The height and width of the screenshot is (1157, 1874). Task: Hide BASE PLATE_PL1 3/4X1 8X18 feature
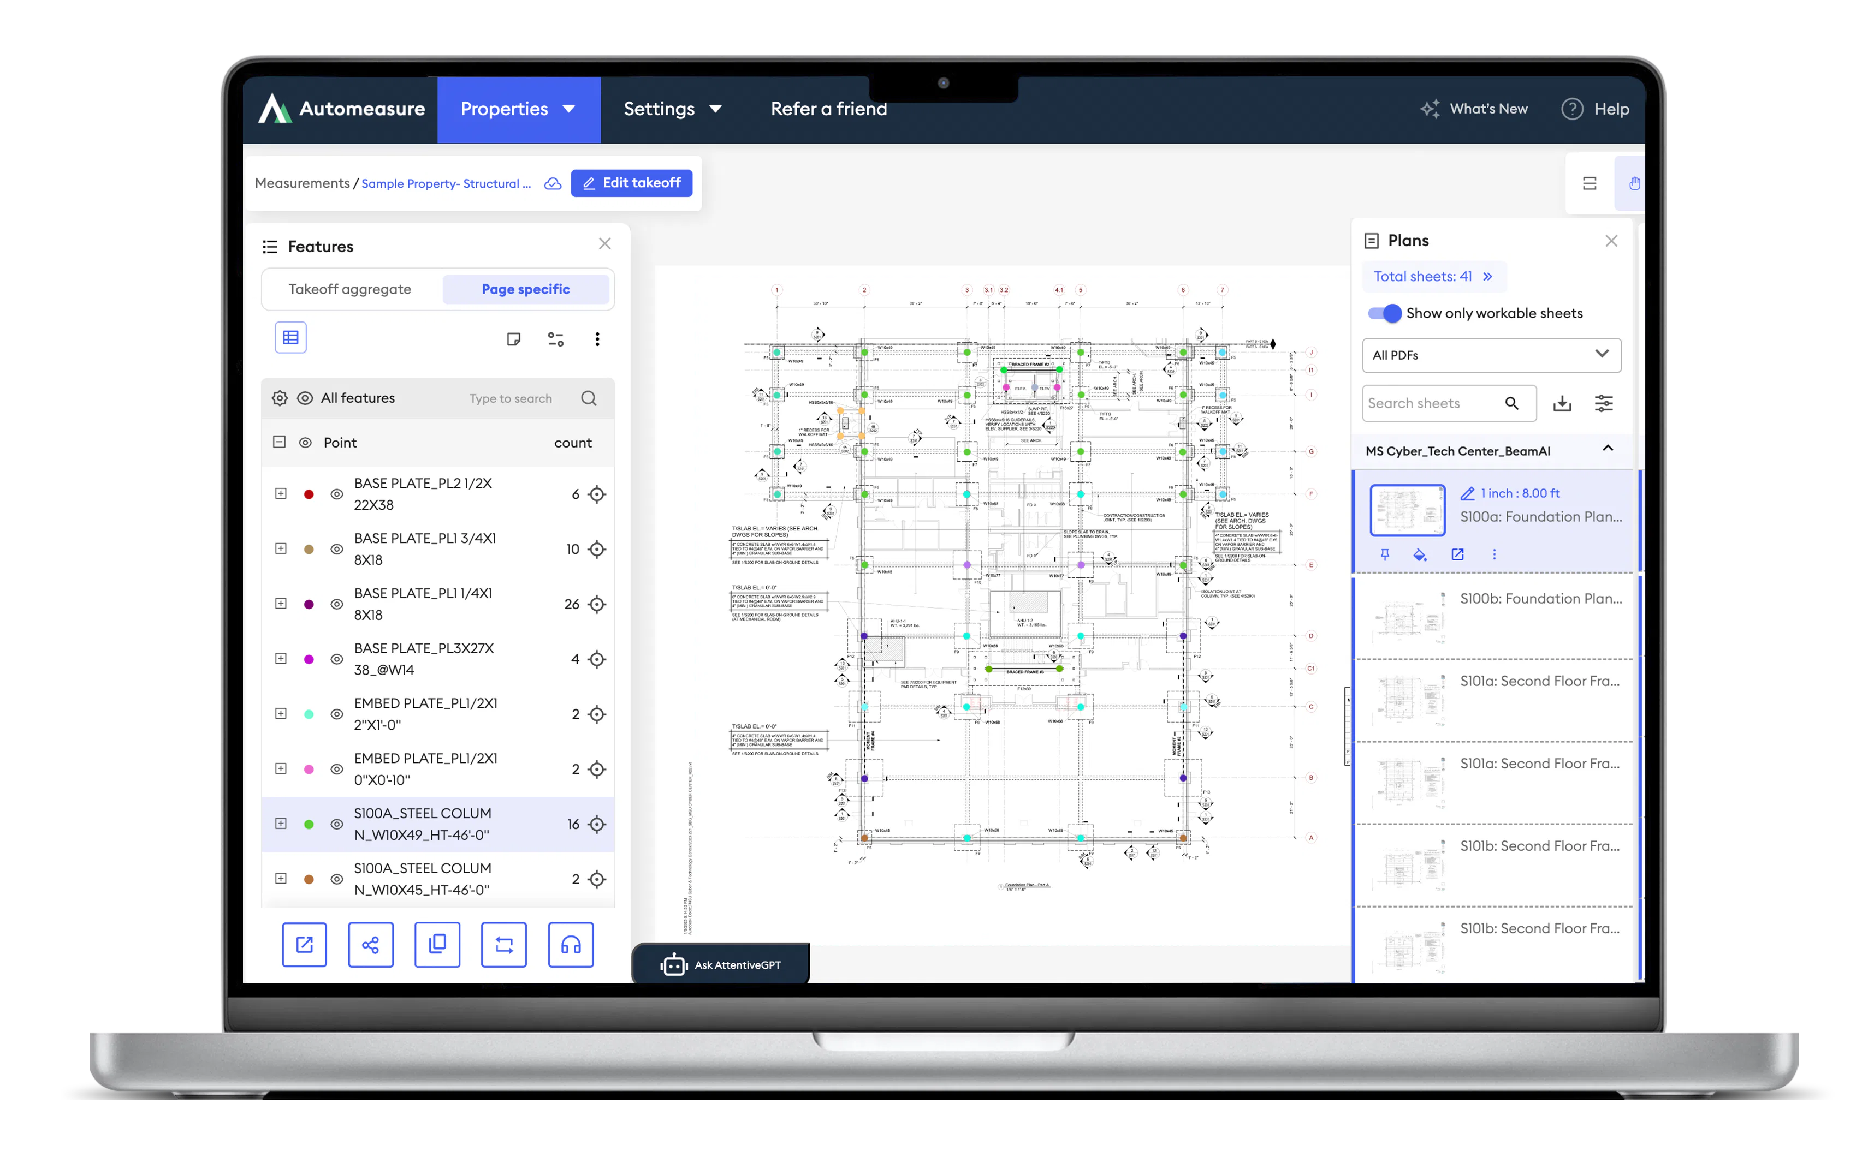click(x=336, y=548)
